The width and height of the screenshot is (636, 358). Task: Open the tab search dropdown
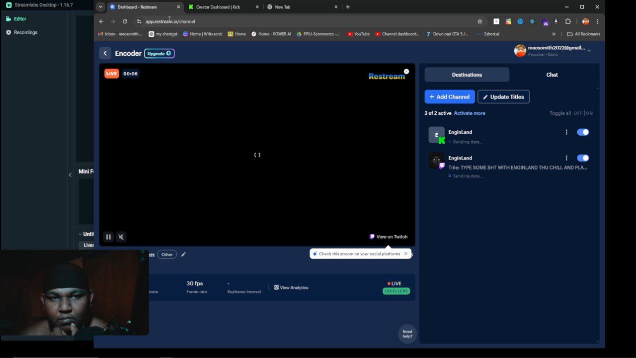tap(100, 7)
